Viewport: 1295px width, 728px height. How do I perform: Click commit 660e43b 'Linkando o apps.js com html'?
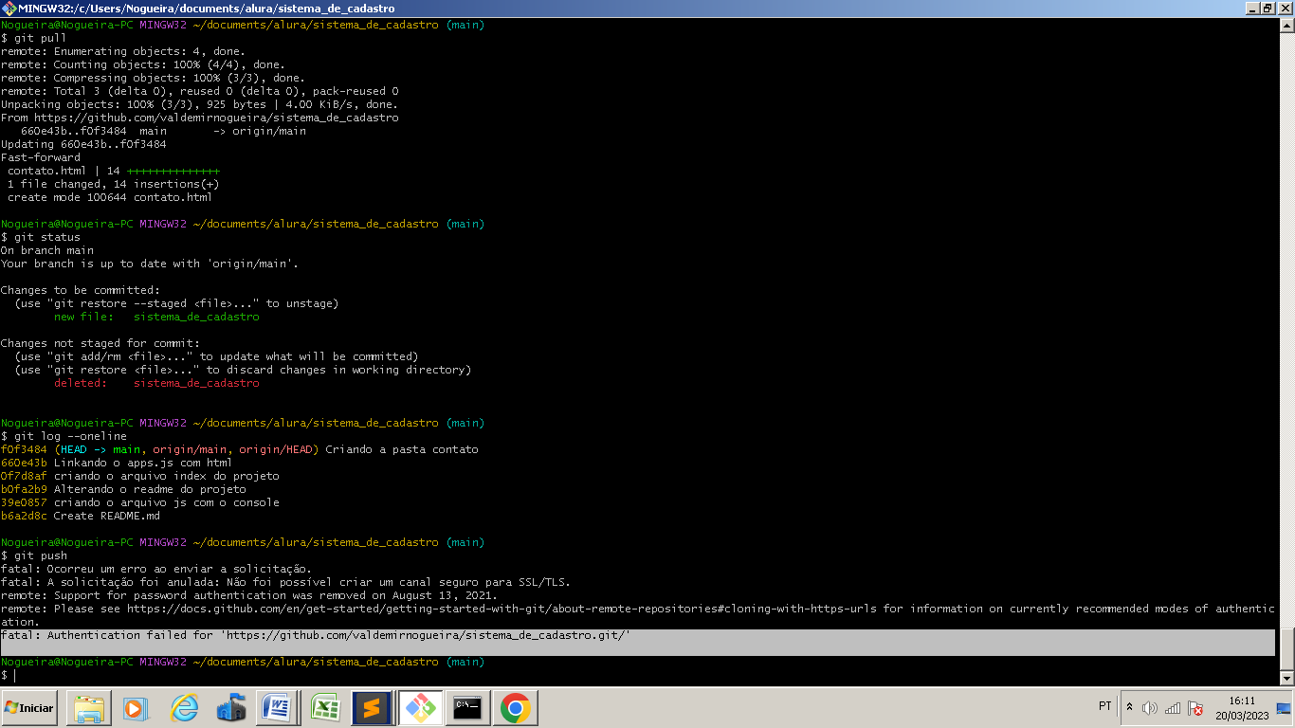tap(117, 463)
